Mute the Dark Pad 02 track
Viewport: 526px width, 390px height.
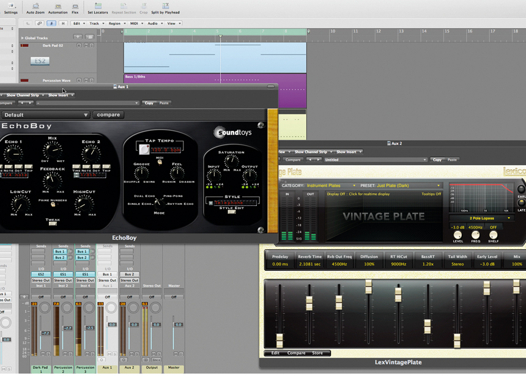pyautogui.click(x=86, y=45)
